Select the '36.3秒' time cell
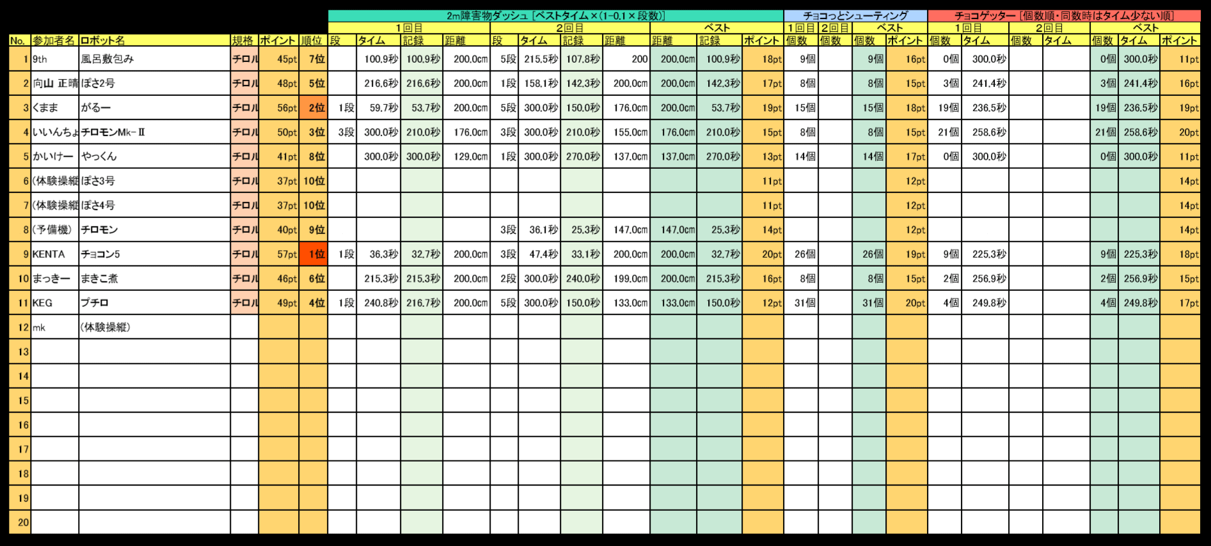1211x546 pixels. [x=379, y=254]
